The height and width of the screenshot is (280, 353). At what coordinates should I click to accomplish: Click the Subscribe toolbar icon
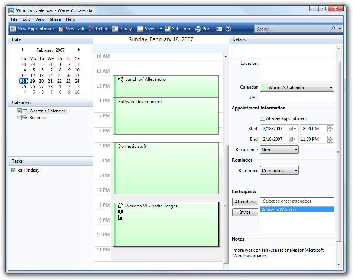point(168,29)
